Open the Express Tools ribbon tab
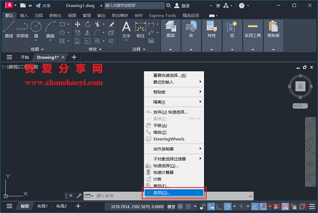The image size is (318, 213). 162,15
